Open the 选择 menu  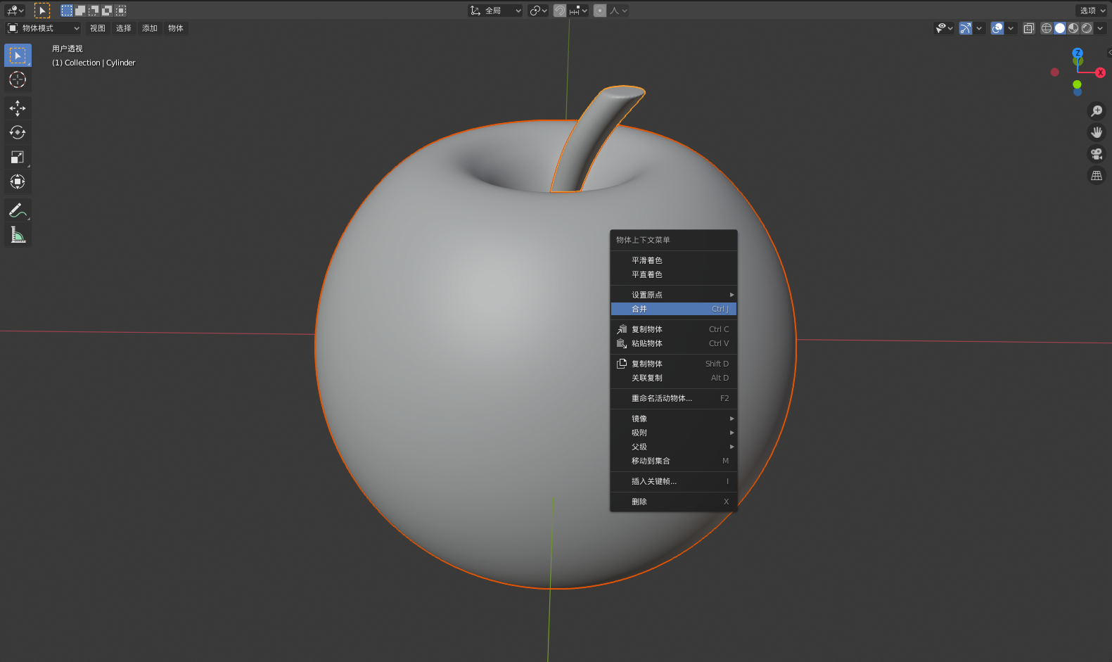(124, 28)
